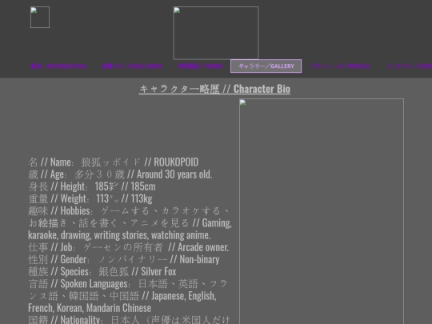Click the 'Around 30 years old.' text
The width and height of the screenshot is (432, 324).
[174, 174]
